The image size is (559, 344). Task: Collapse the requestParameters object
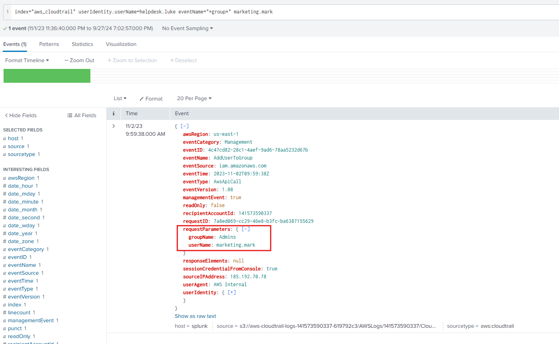(246, 229)
